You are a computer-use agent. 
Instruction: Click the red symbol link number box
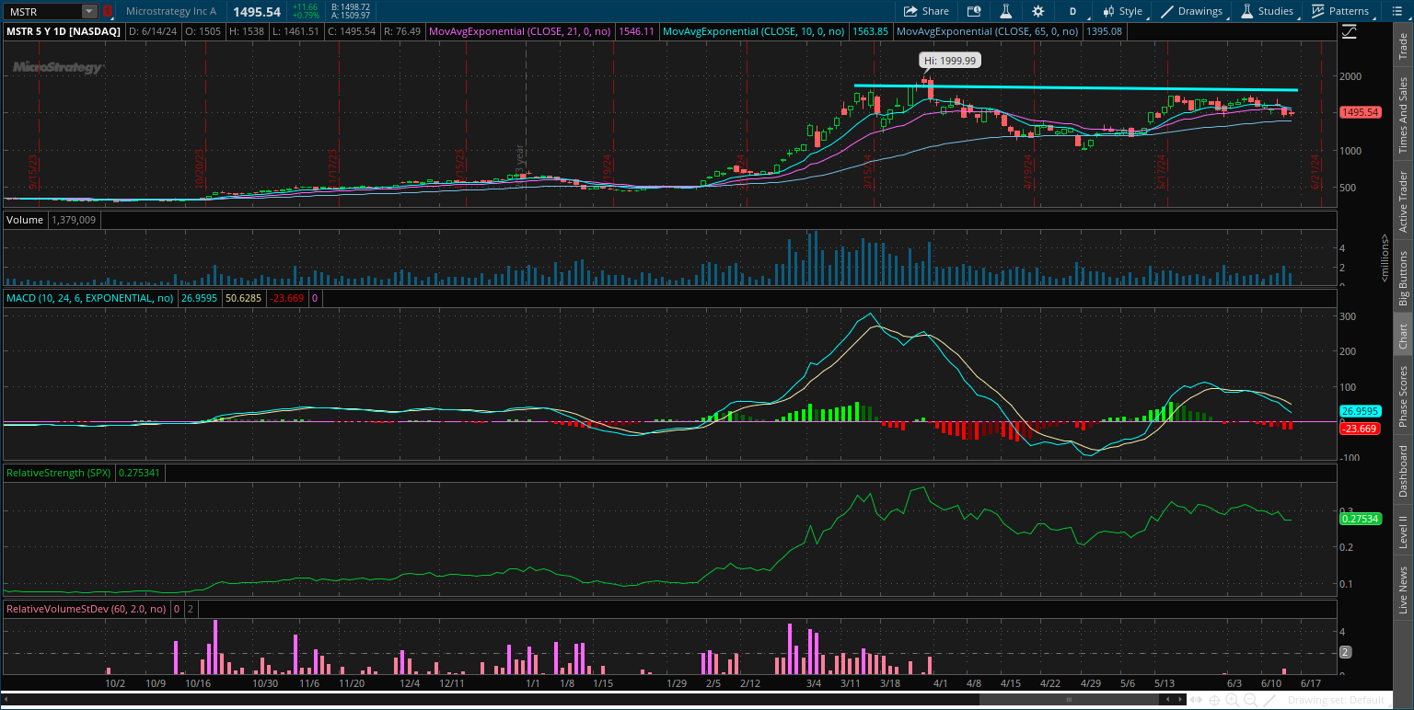click(x=107, y=12)
